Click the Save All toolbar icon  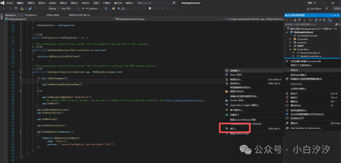(x=30, y=8)
